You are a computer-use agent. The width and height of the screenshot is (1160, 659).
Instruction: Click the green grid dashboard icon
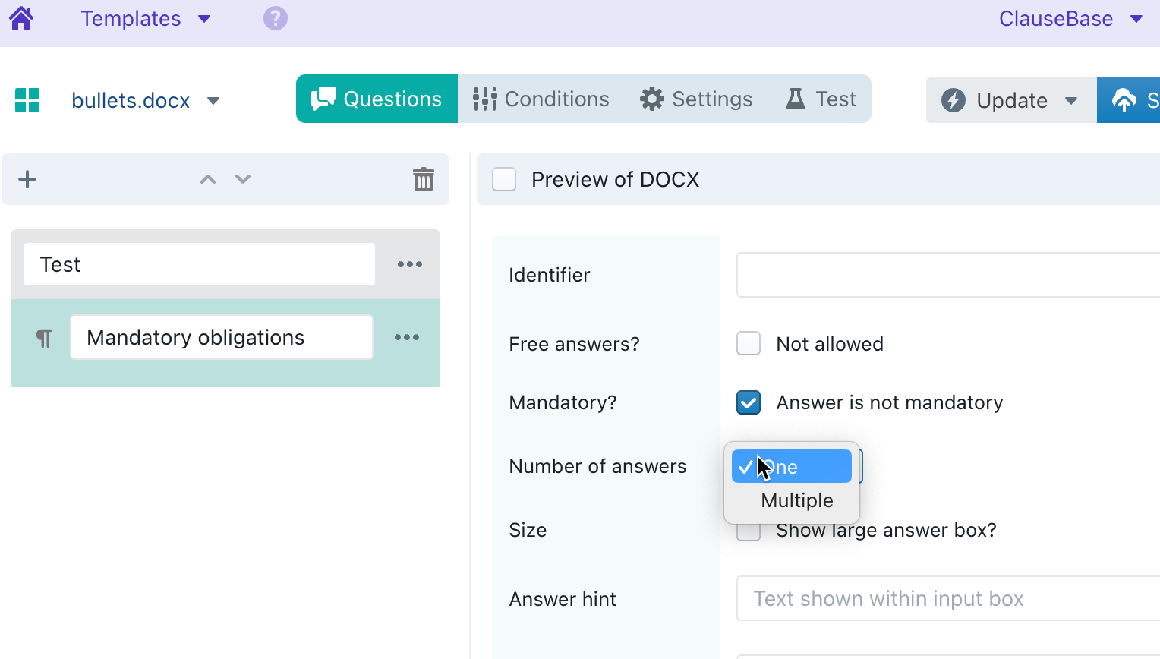click(x=27, y=100)
